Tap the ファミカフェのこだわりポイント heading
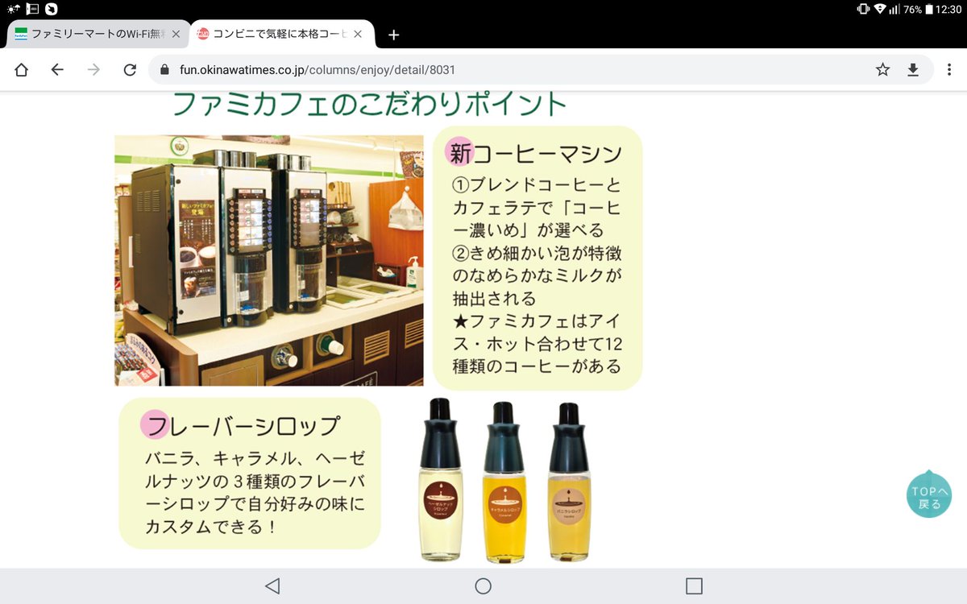 coord(370,105)
